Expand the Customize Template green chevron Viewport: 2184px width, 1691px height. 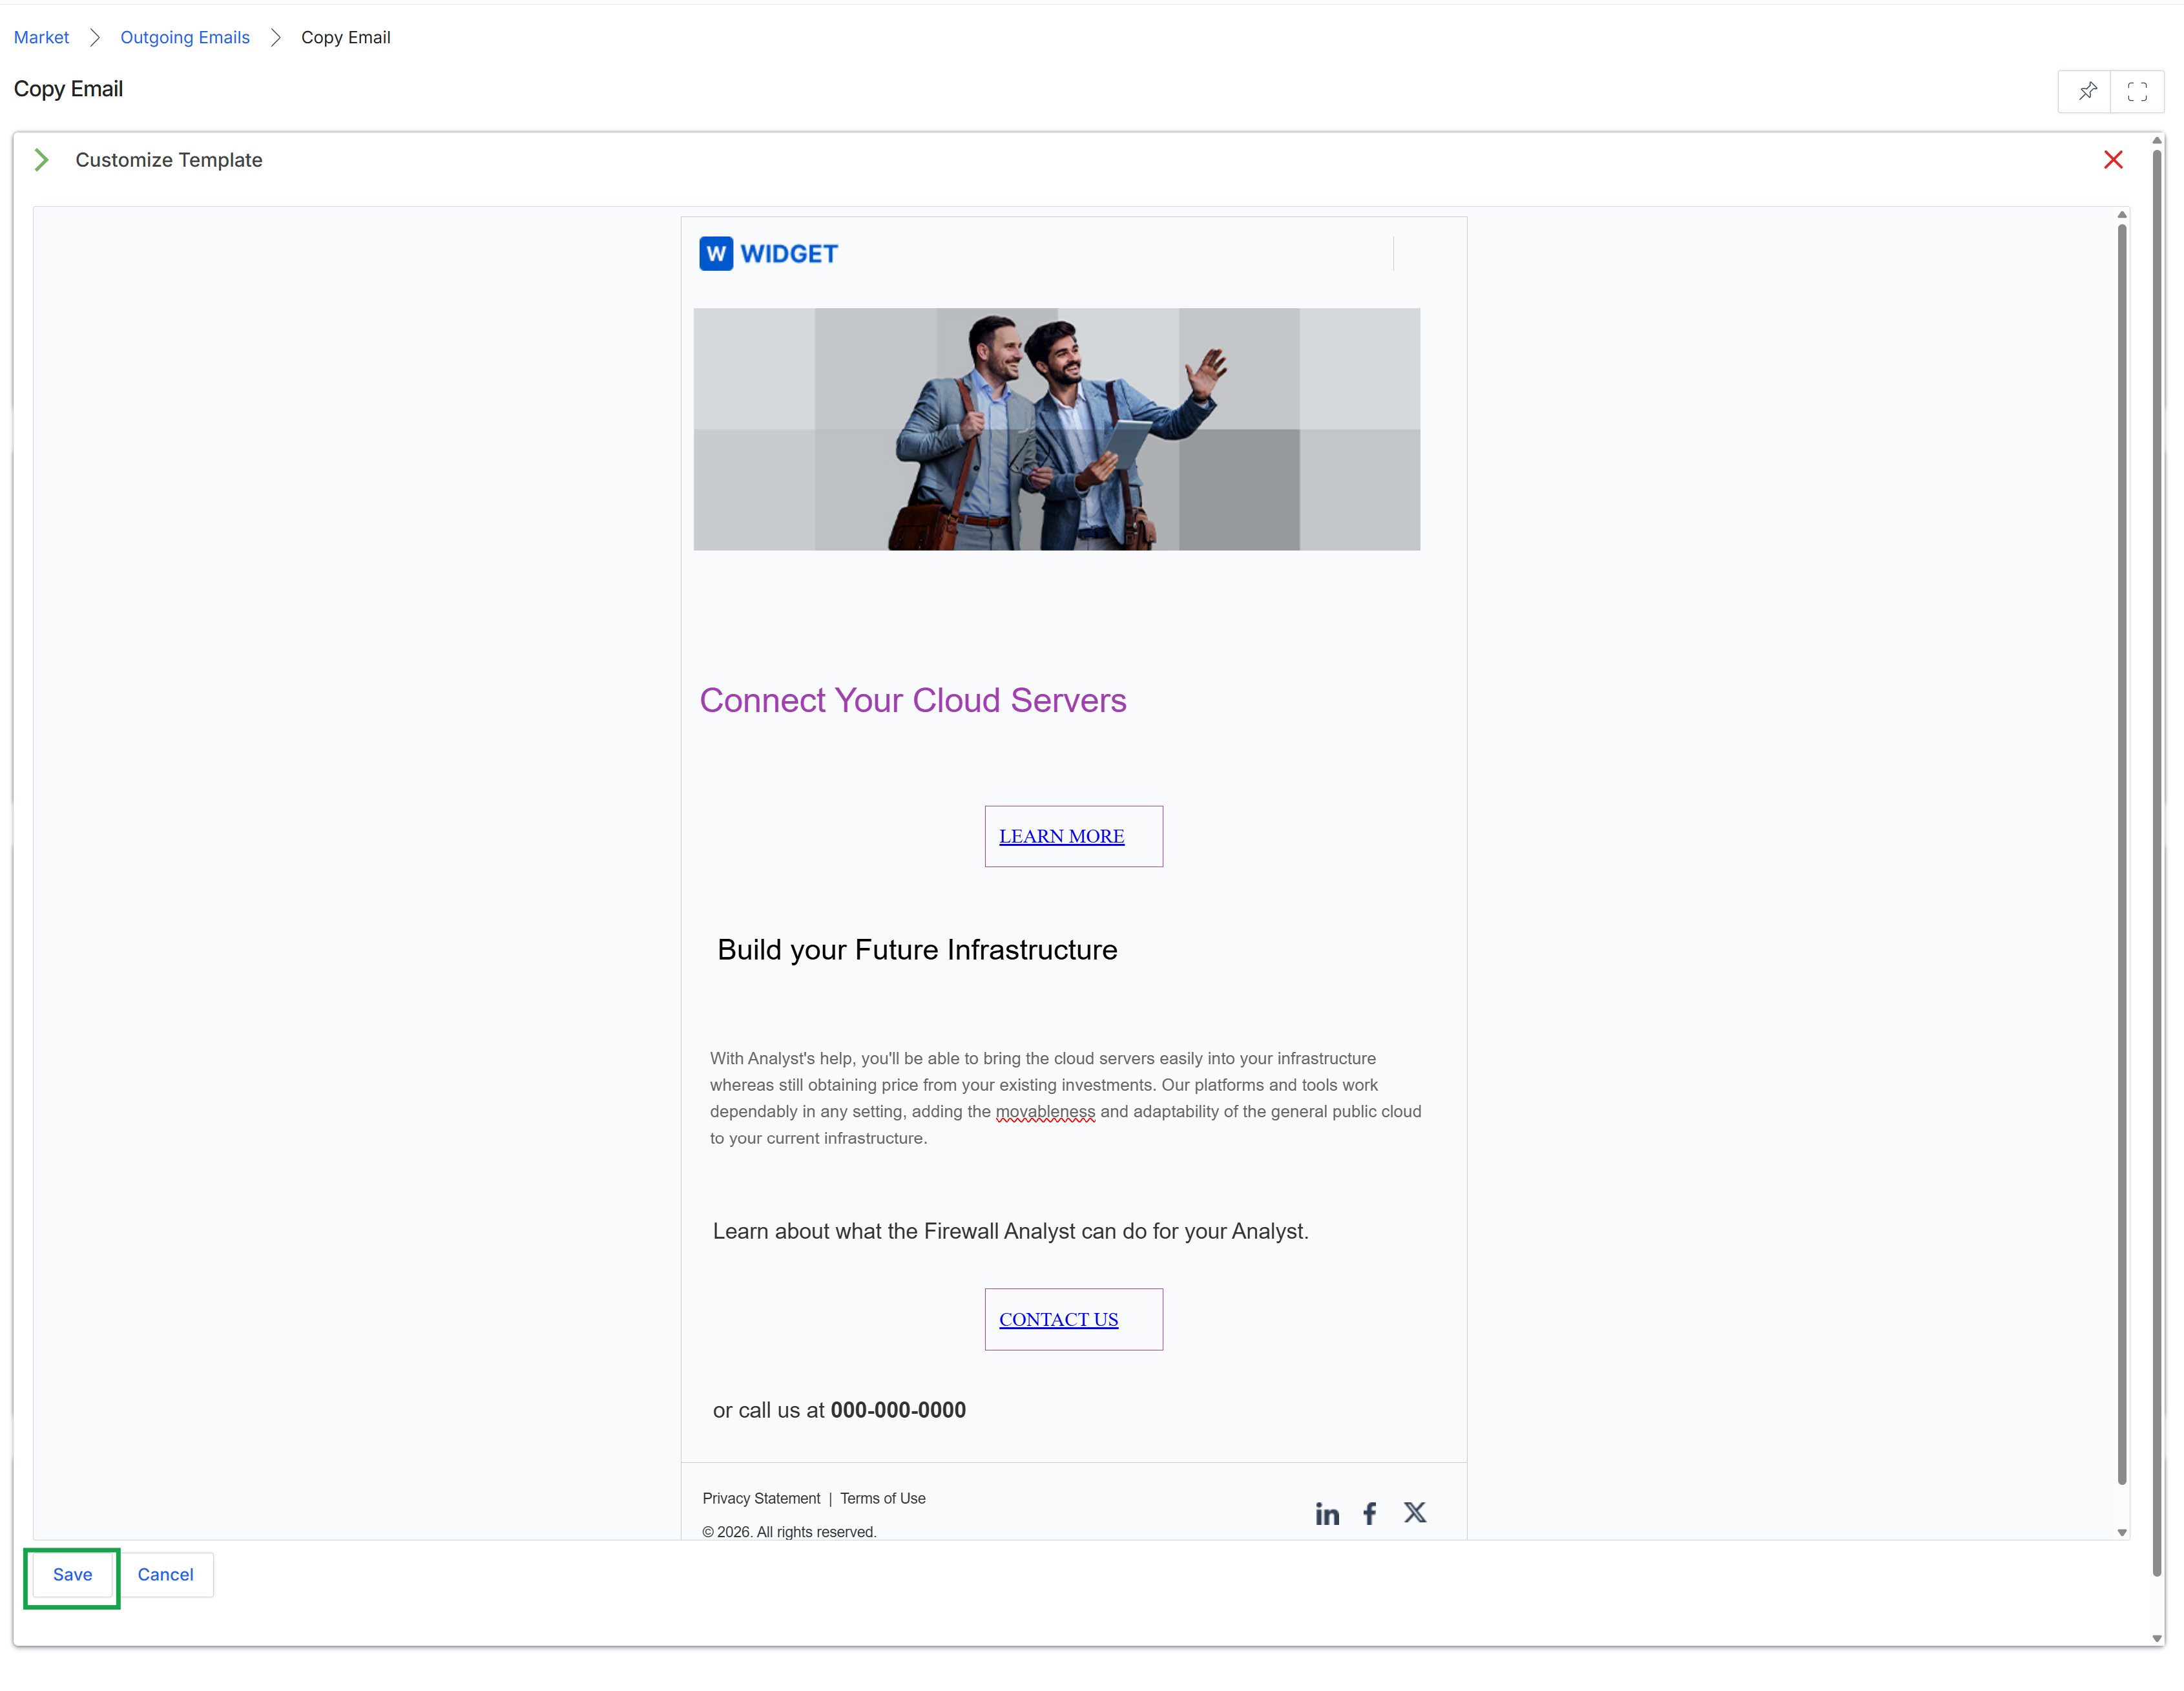(41, 160)
